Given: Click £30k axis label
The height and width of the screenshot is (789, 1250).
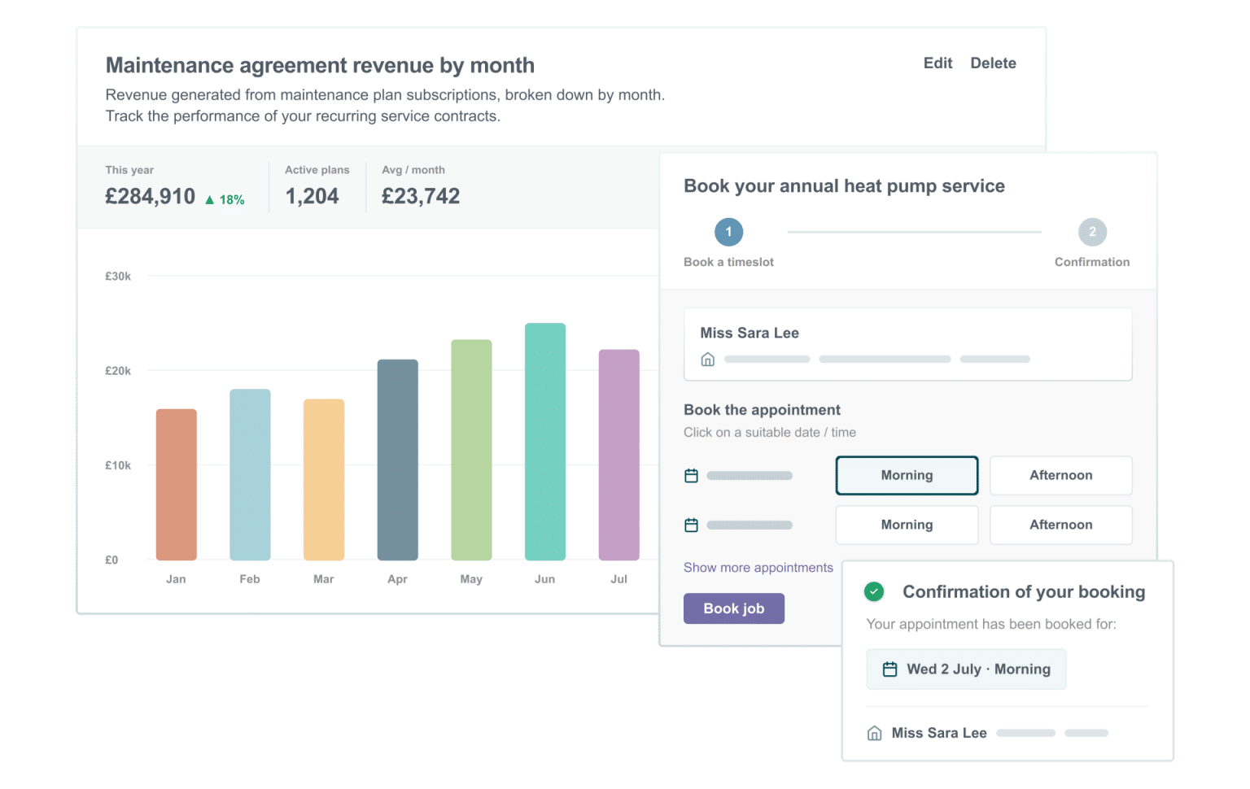Looking at the screenshot, I should coord(118,276).
